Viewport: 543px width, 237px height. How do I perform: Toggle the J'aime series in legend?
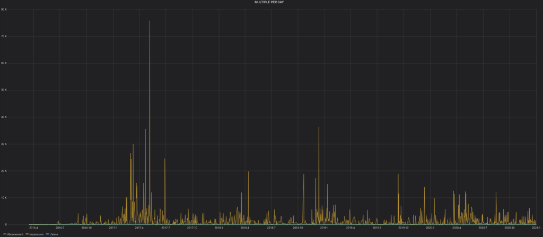tap(53, 234)
